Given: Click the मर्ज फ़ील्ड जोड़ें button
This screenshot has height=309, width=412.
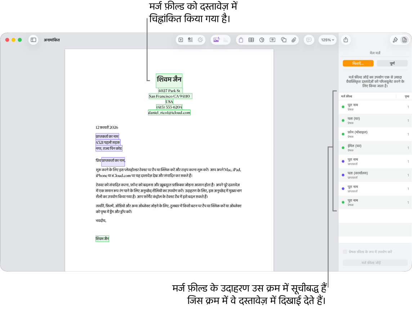Looking at the screenshot, I should 375,263.
